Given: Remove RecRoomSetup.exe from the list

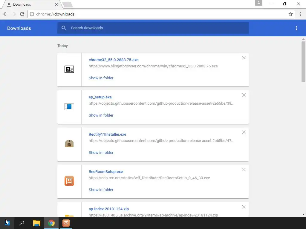Looking at the screenshot, I should 244,169.
